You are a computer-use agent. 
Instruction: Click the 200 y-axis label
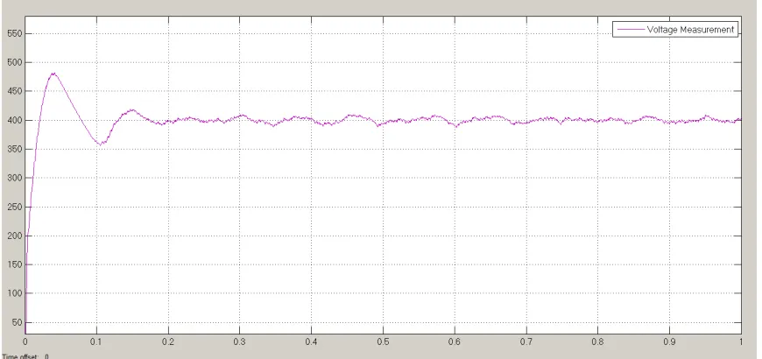[15, 236]
